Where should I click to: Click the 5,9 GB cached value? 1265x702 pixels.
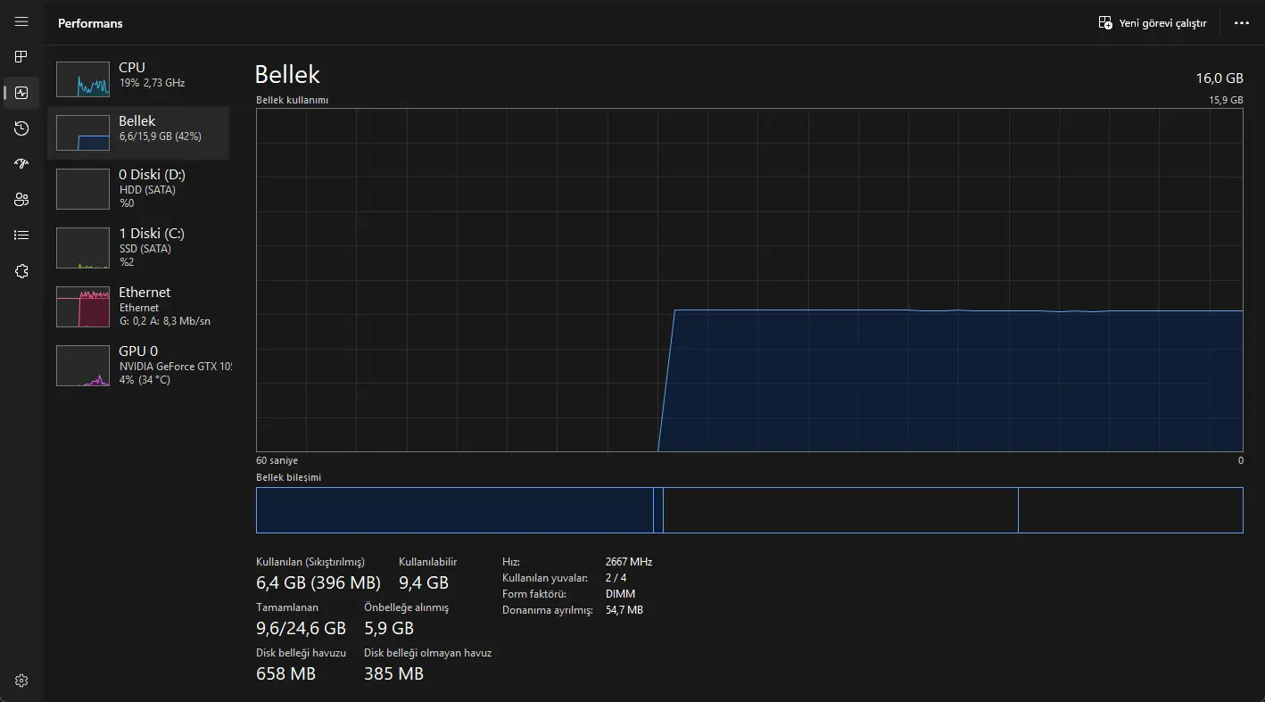coord(389,628)
